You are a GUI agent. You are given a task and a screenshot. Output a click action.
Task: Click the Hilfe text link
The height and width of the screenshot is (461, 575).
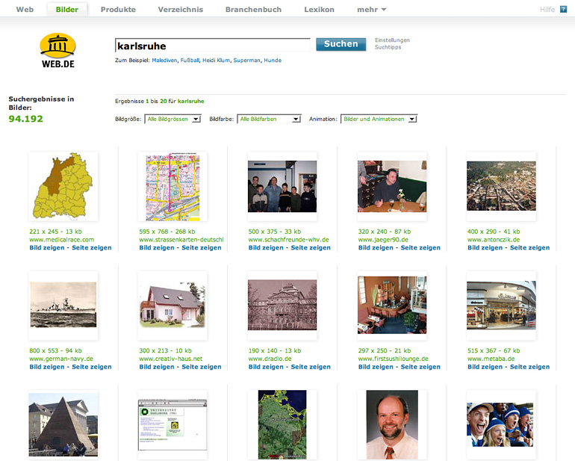(547, 10)
